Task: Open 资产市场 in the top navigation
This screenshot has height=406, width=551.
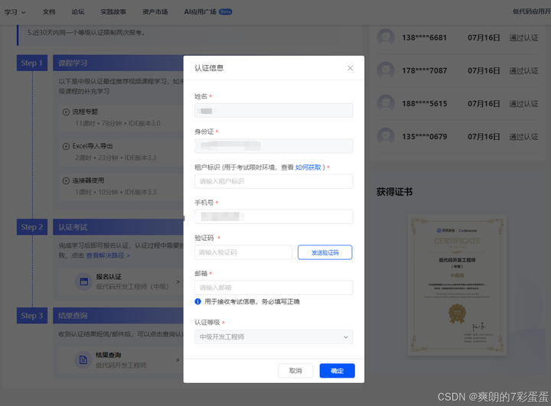Action: tap(155, 11)
